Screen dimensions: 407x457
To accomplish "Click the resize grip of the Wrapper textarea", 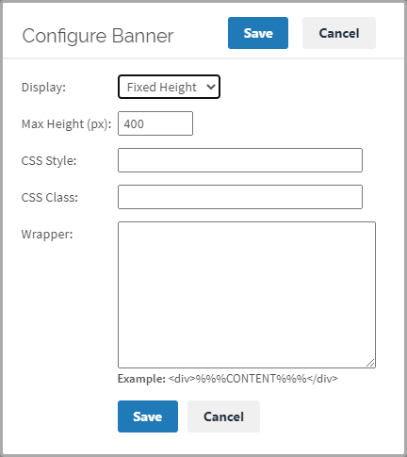I will (x=370, y=363).
